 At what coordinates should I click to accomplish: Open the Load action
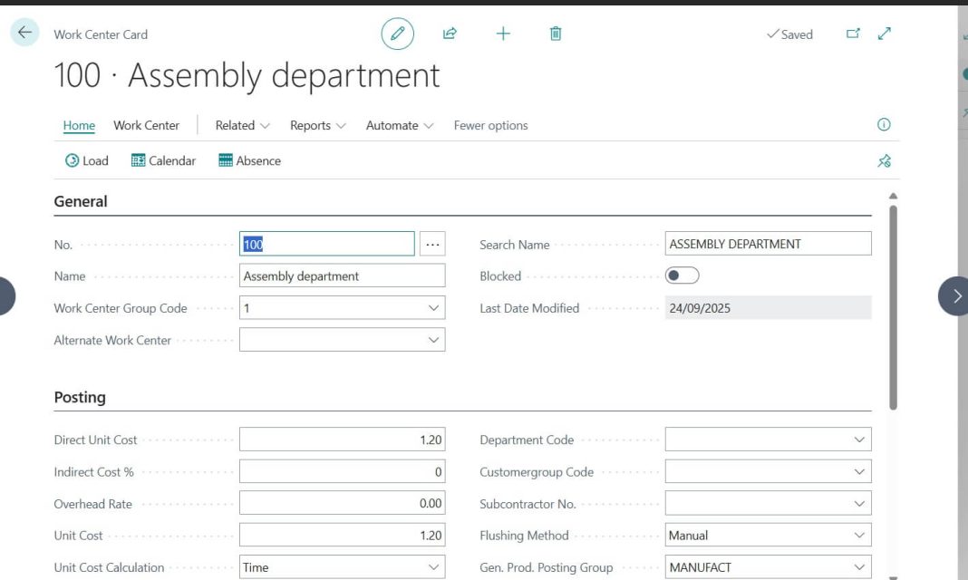click(x=87, y=160)
